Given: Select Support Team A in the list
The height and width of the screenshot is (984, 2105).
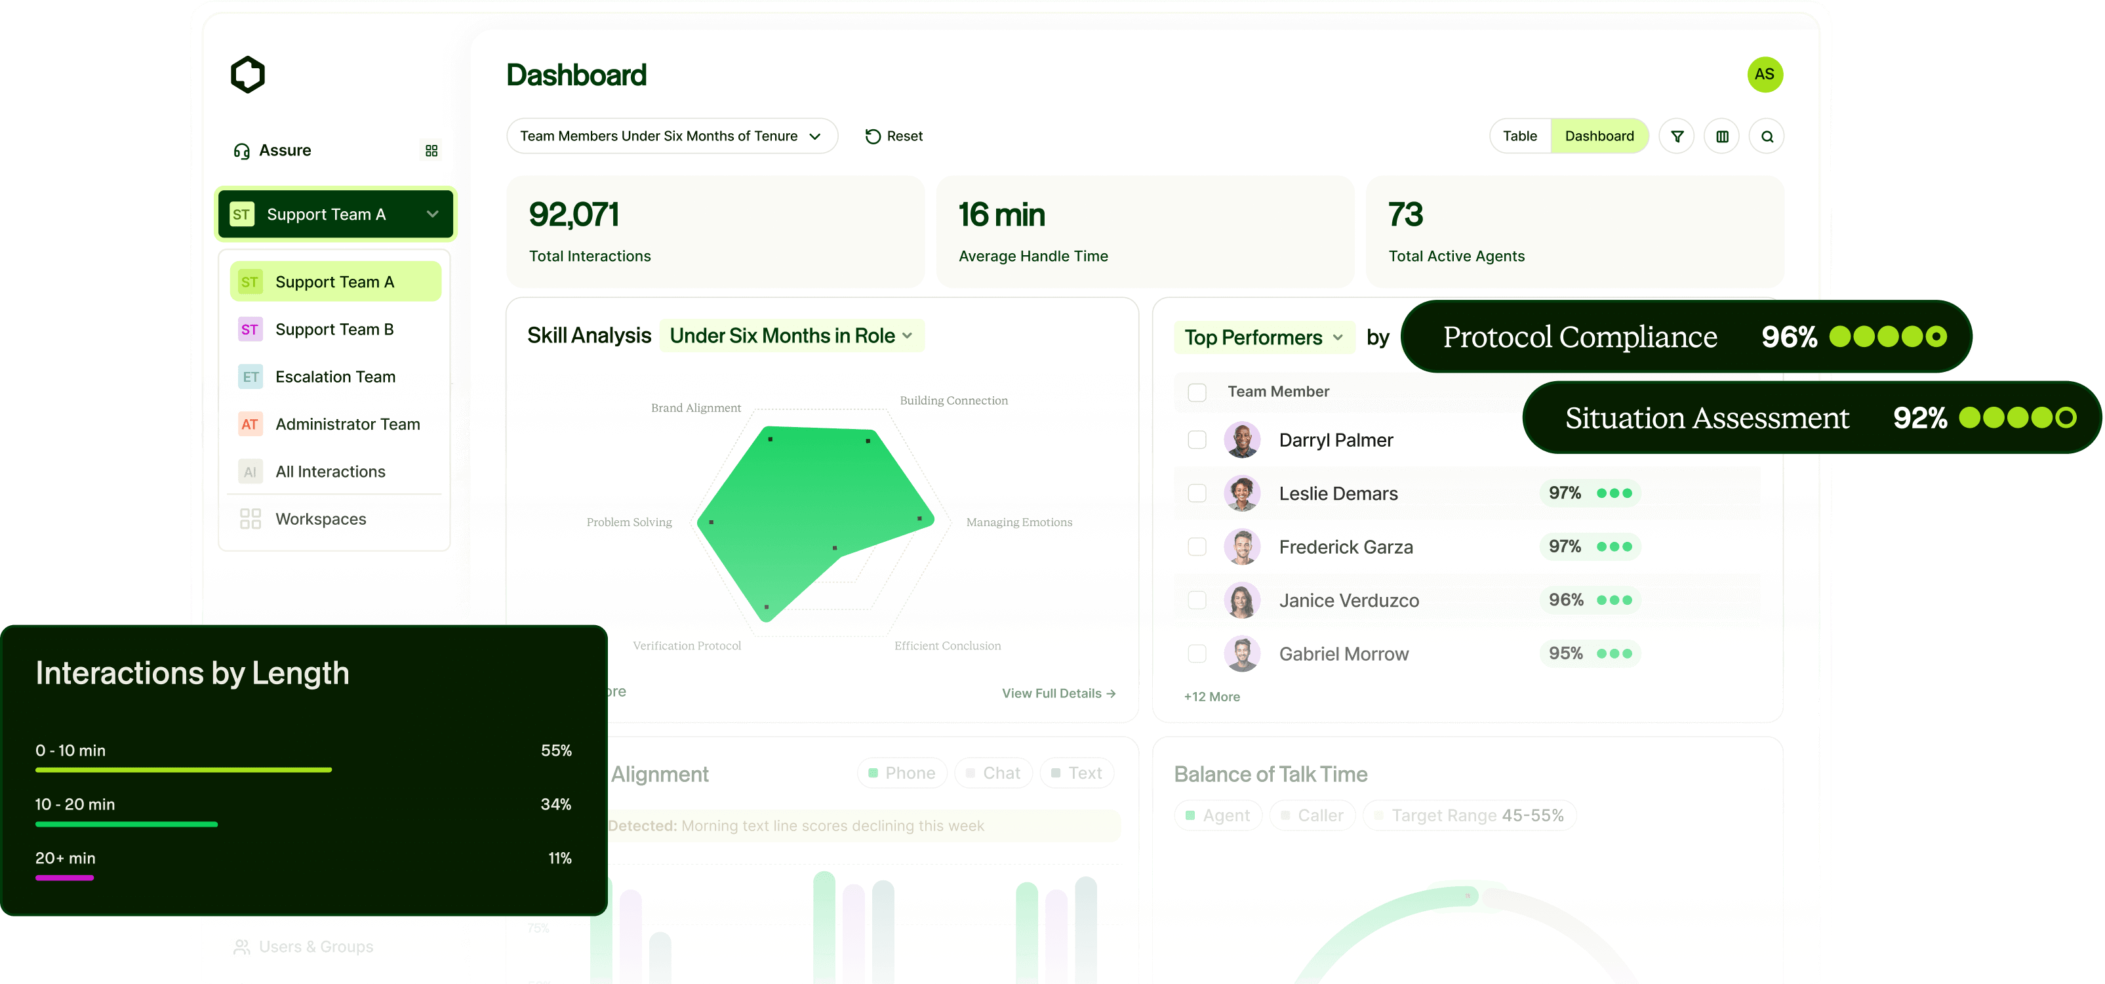Looking at the screenshot, I should click(335, 282).
